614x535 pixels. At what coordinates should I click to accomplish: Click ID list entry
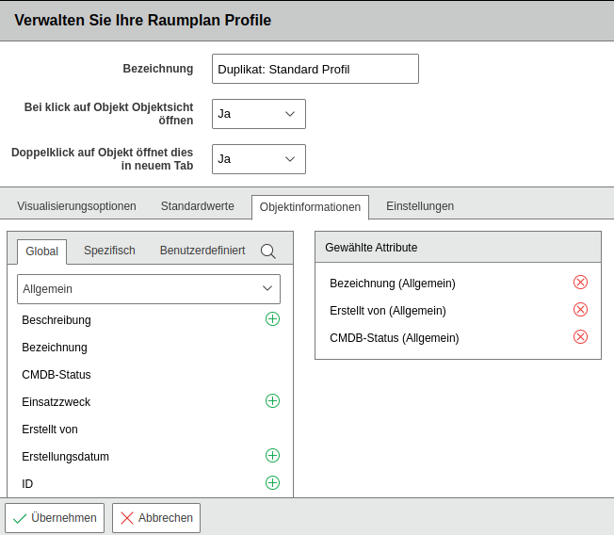(x=27, y=484)
